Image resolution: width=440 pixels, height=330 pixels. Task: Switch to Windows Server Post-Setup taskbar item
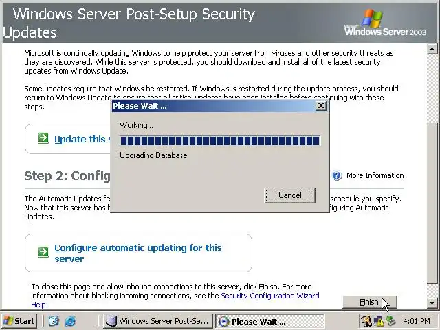tap(157, 321)
